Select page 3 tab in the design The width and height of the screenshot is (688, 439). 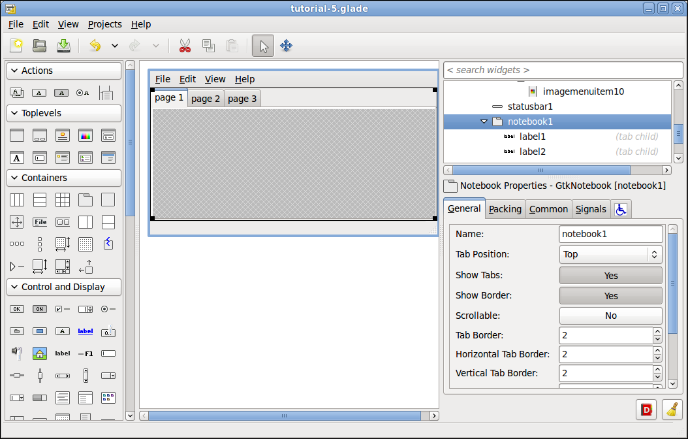242,99
